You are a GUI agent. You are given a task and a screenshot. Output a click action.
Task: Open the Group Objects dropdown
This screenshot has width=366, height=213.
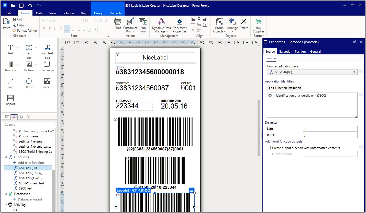(x=219, y=26)
